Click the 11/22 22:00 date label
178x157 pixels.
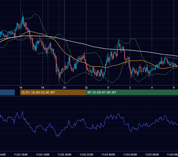pos(86,154)
